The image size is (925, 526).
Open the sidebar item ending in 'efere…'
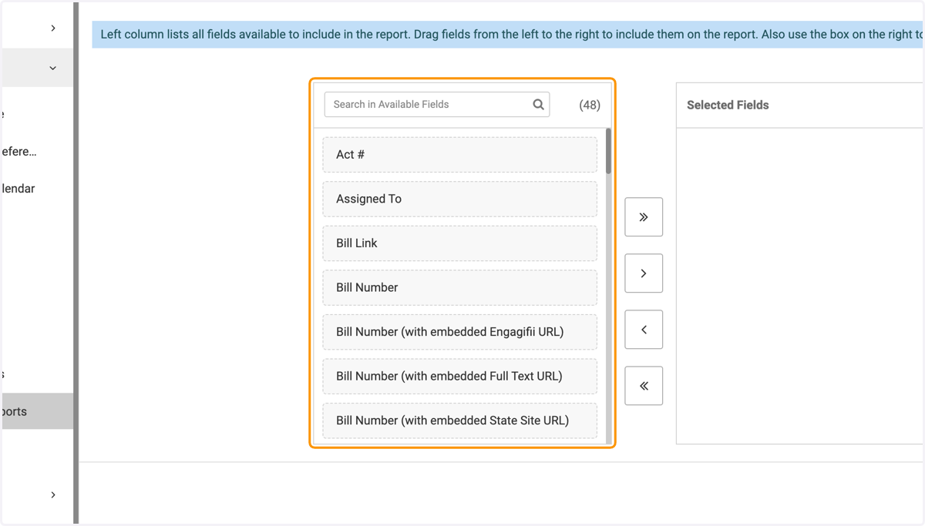coord(18,152)
